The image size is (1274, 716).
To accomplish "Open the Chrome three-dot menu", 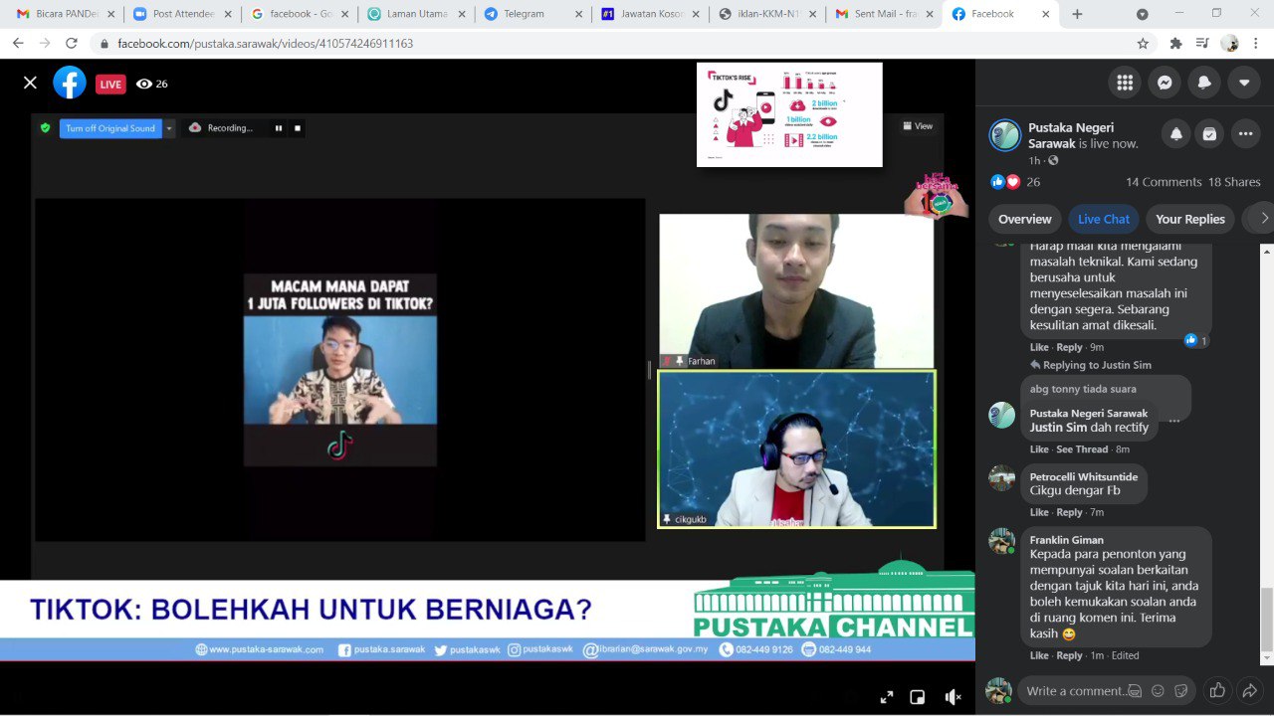I will click(x=1256, y=44).
